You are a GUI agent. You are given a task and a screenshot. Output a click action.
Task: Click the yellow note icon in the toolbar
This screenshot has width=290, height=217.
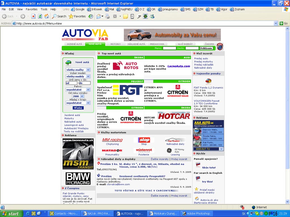(x=125, y=16)
